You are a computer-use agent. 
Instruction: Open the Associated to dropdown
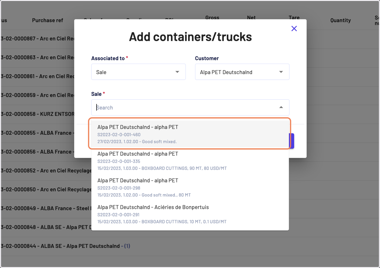[138, 72]
